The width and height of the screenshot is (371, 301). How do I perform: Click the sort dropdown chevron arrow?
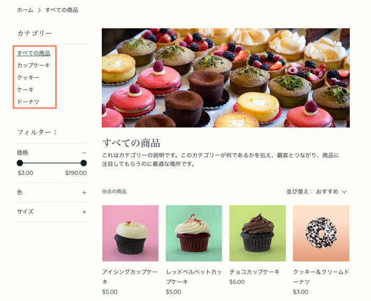click(x=344, y=191)
